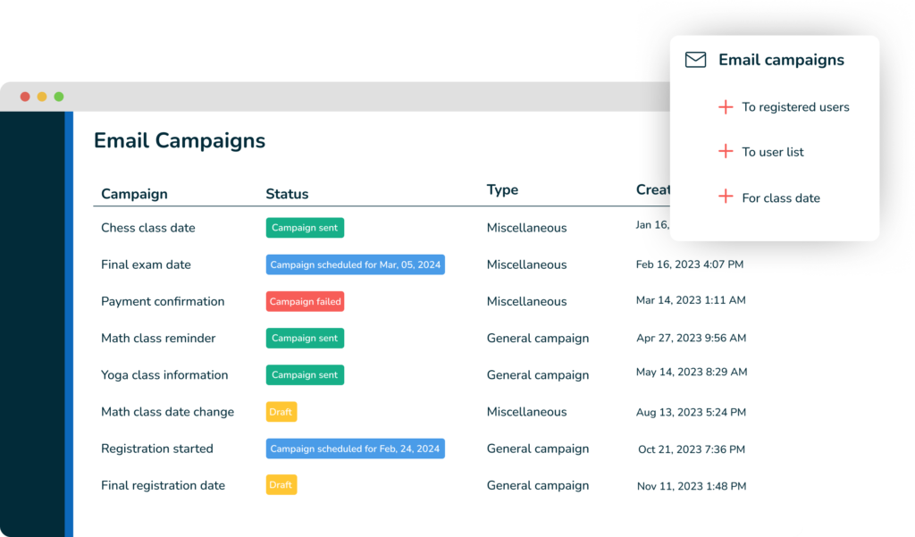The image size is (915, 537).
Task: Open the Payment confirmation campaign
Action: (163, 302)
